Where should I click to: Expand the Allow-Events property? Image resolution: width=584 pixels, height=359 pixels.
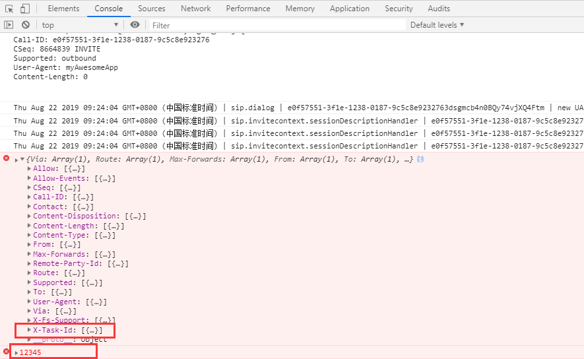pyautogui.click(x=29, y=178)
